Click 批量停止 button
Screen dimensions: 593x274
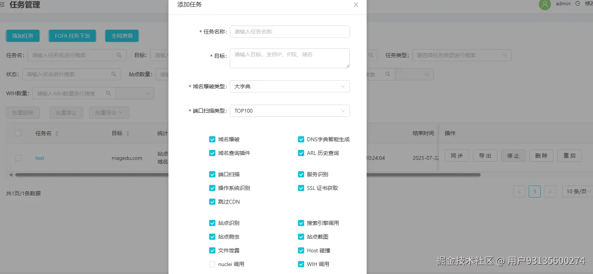tap(66, 113)
